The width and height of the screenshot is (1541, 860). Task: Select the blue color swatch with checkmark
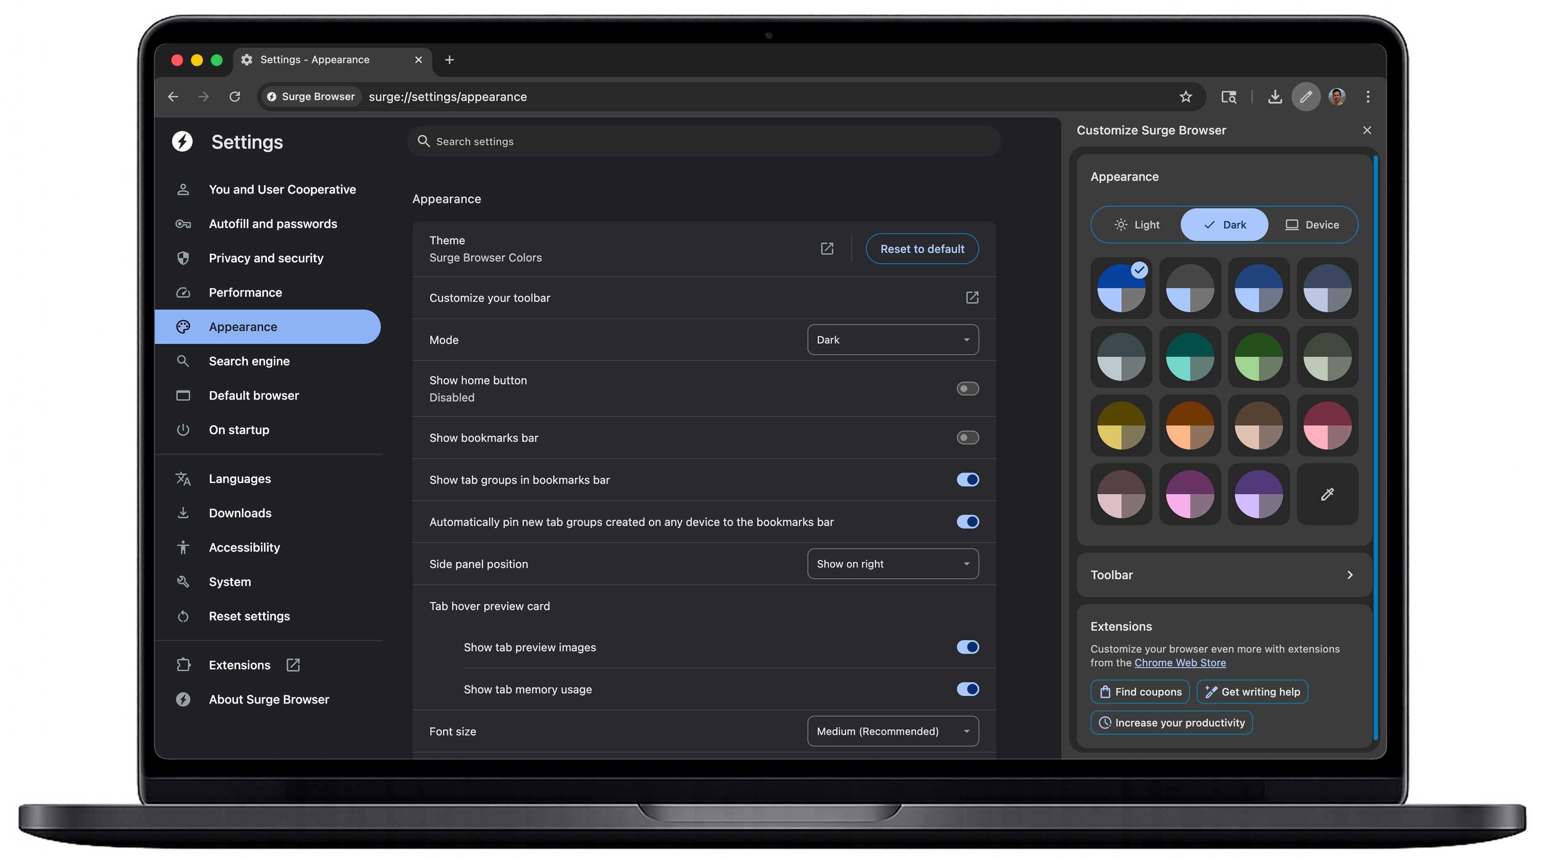click(x=1121, y=288)
